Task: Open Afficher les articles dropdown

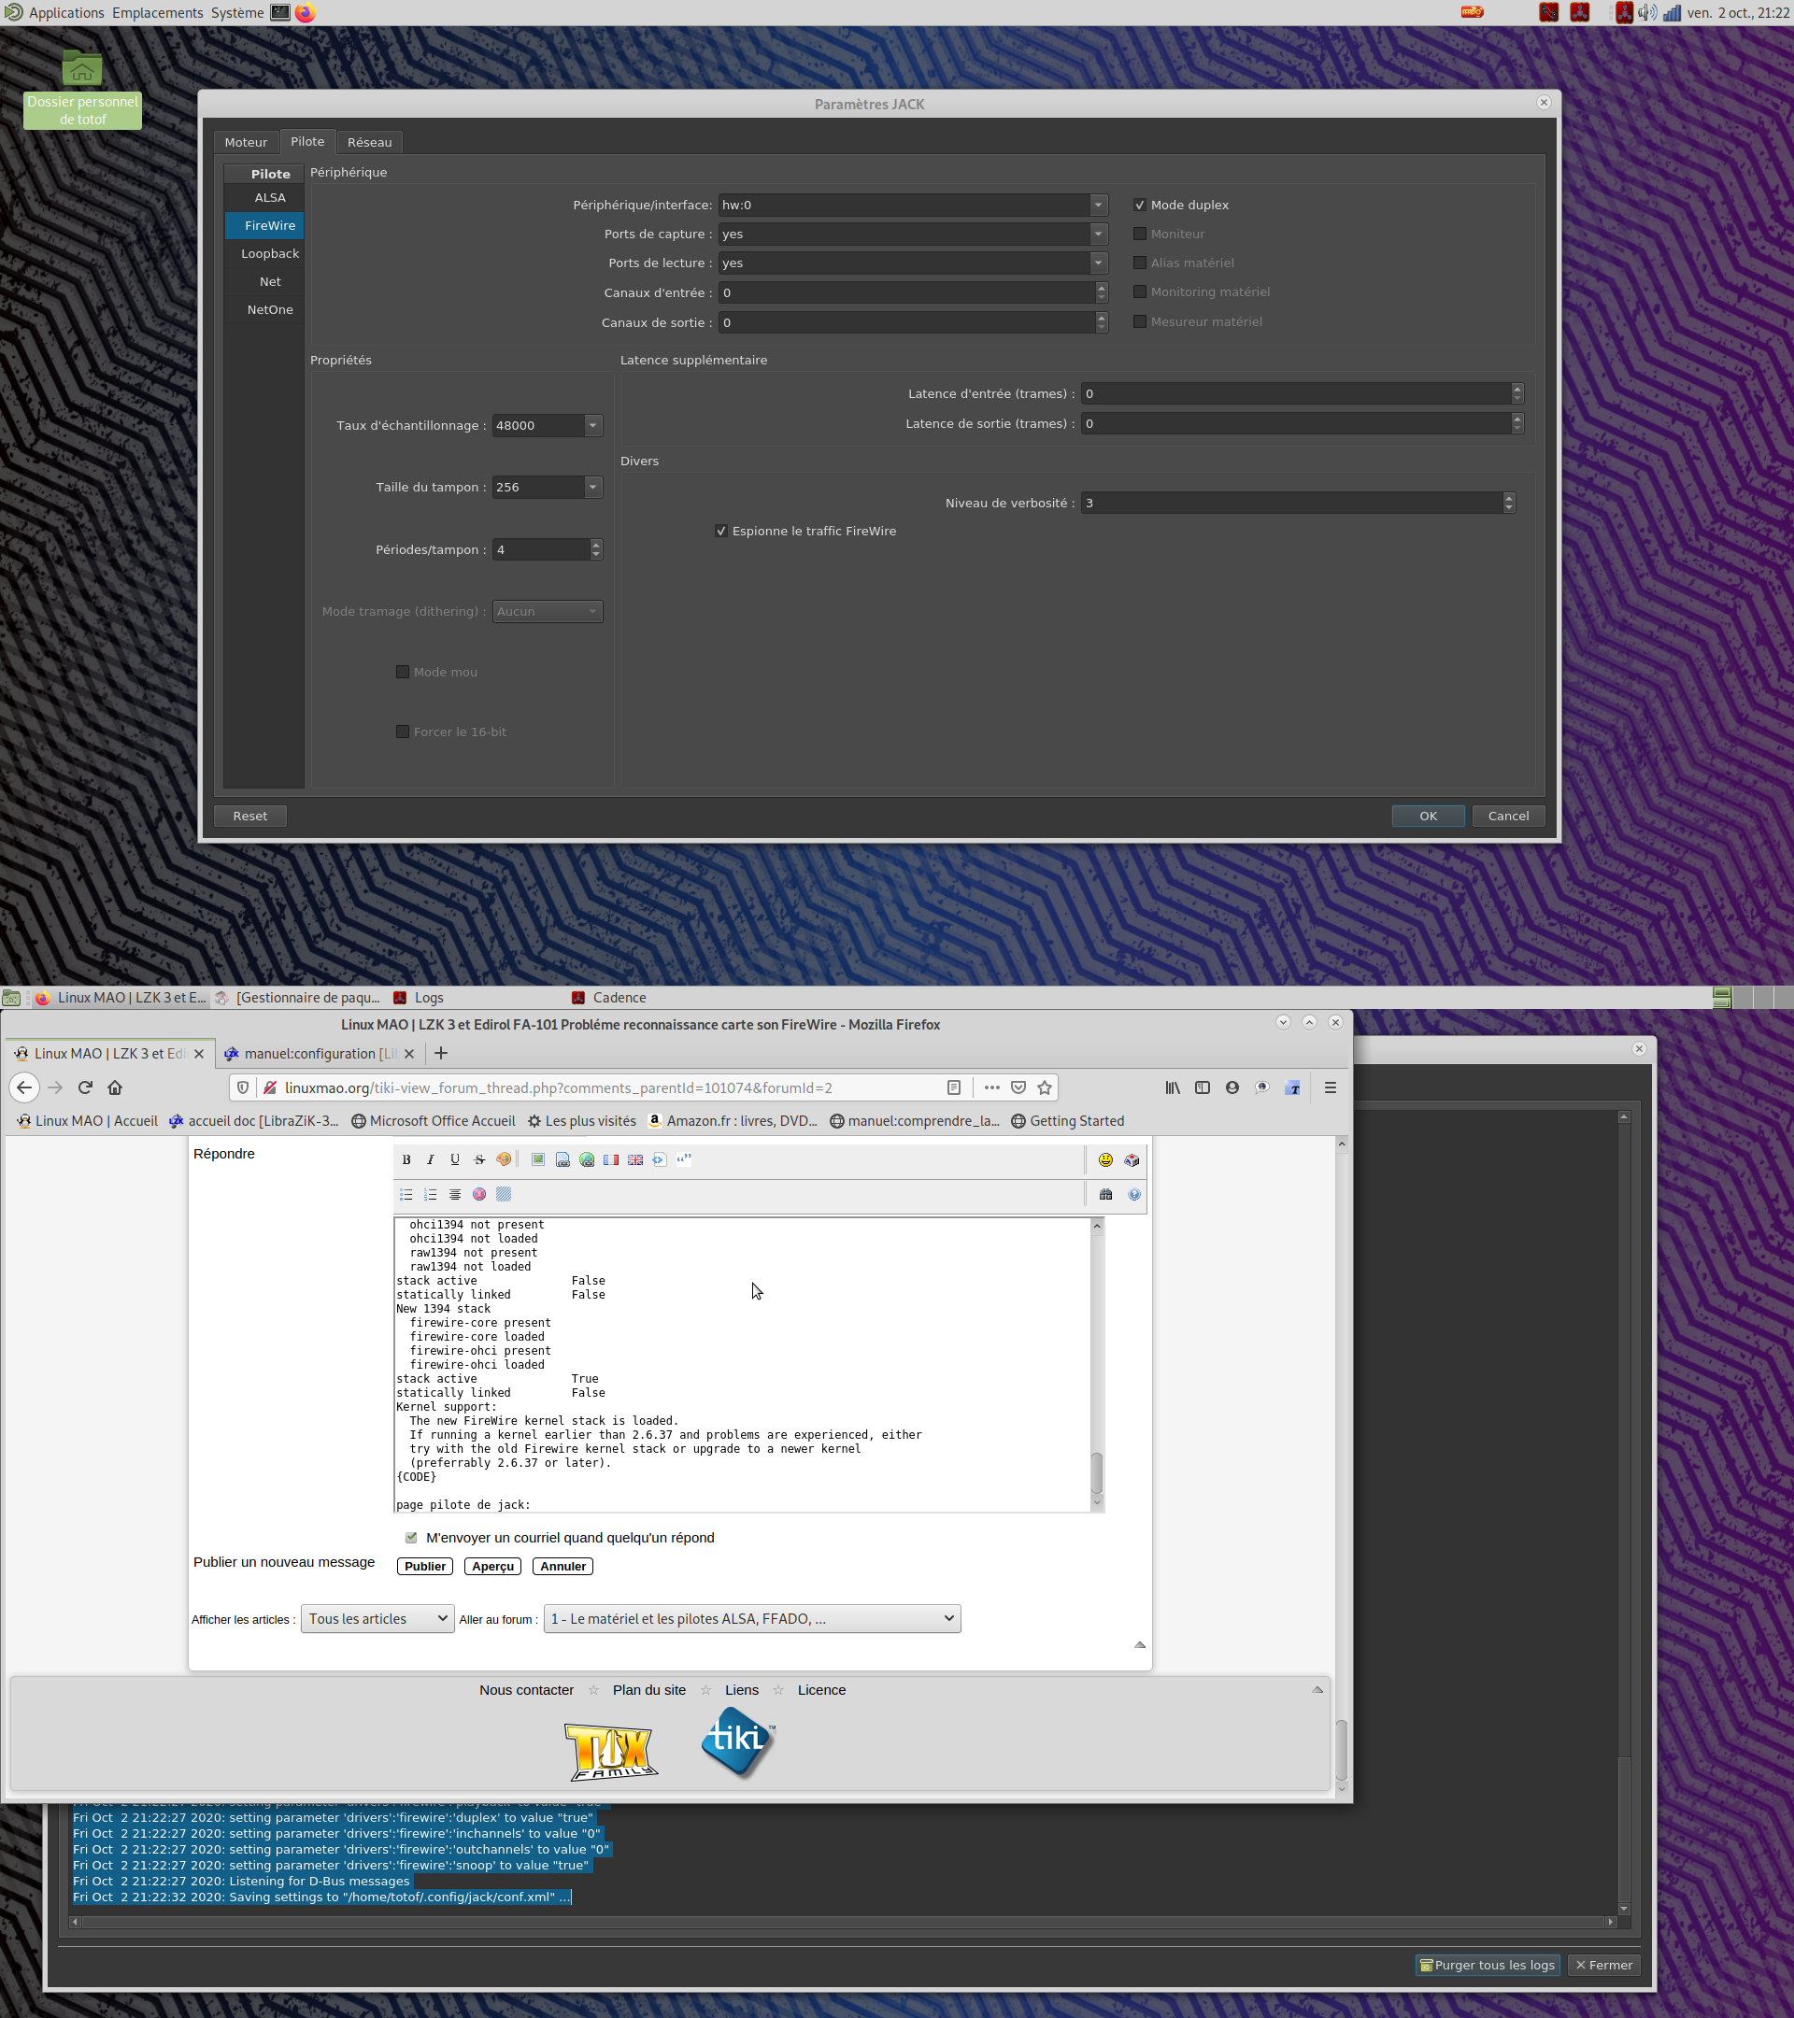Action: click(377, 1619)
